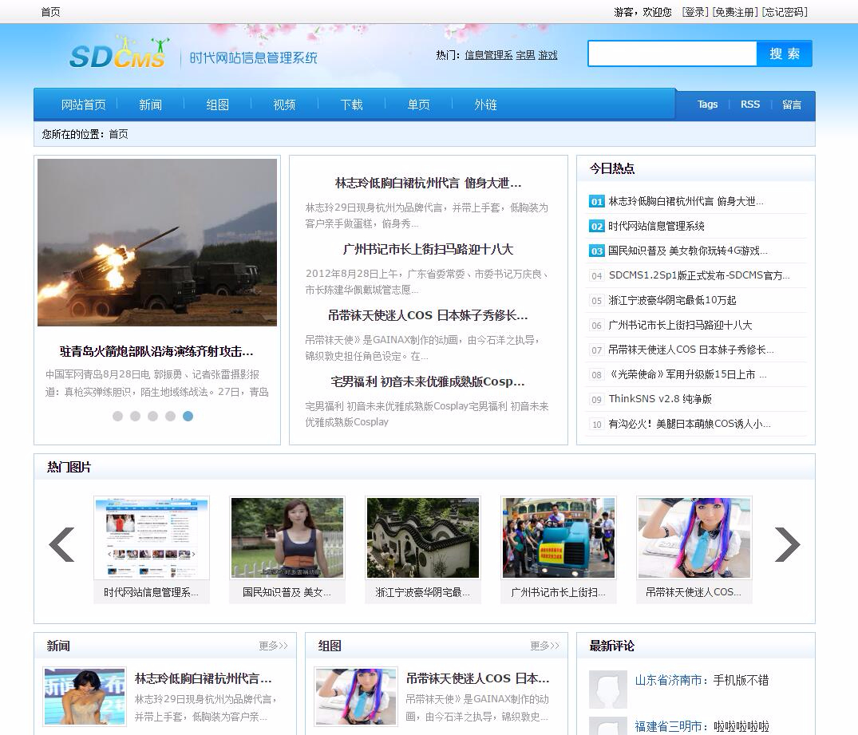Open the rocket launcher slideshow image

[157, 242]
